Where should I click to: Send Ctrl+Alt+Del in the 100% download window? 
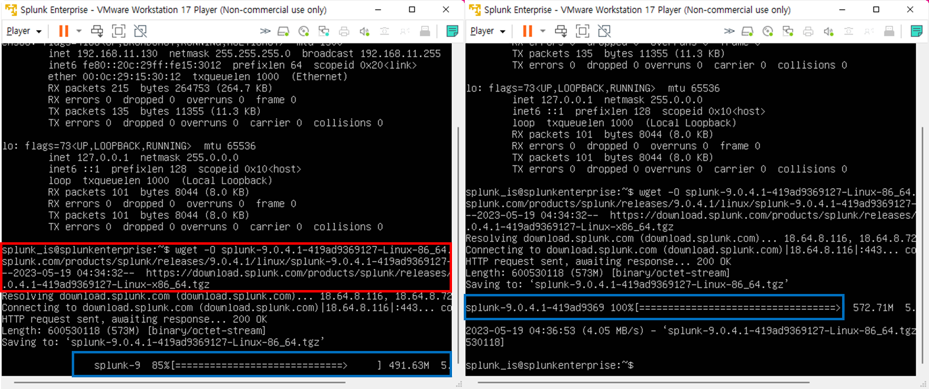(561, 31)
